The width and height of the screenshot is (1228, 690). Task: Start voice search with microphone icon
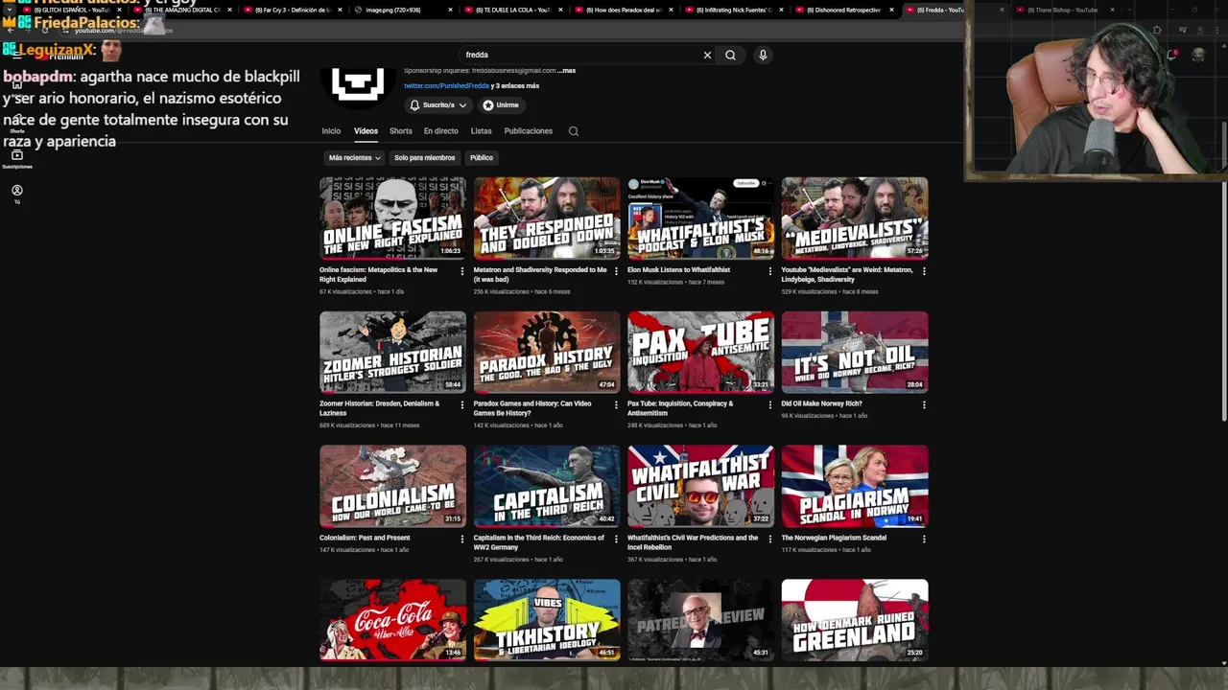point(763,55)
